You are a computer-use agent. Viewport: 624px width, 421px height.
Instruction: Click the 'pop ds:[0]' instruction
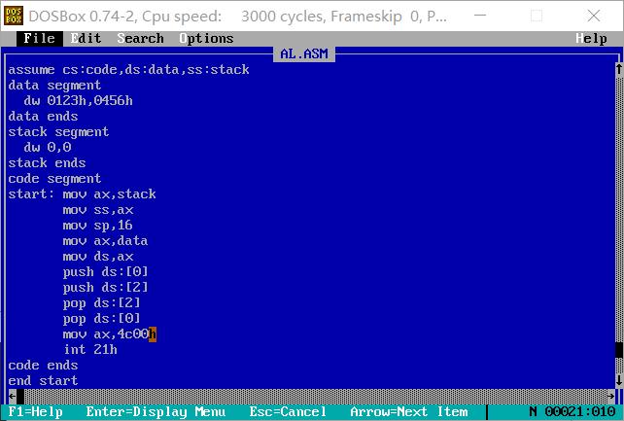pos(101,318)
